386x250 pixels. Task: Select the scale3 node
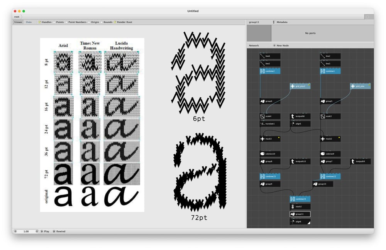[330, 116]
